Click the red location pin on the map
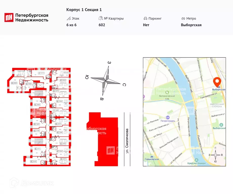 pyautogui.click(x=217, y=82)
